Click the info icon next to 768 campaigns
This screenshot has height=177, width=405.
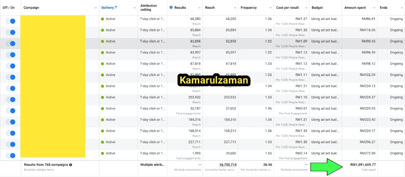pyautogui.click(x=71, y=165)
